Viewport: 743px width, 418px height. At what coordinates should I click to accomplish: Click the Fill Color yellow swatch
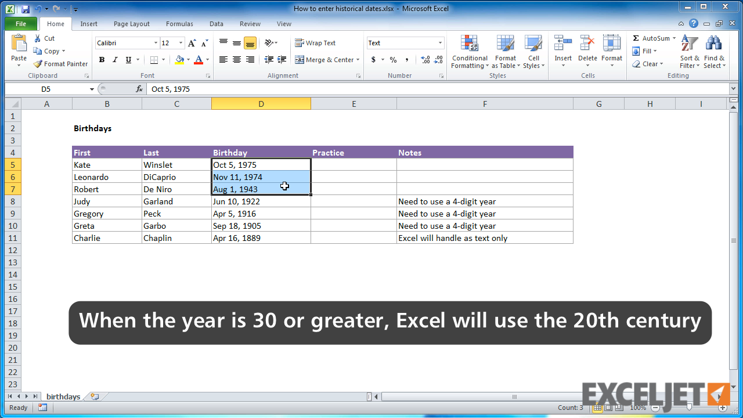[179, 60]
